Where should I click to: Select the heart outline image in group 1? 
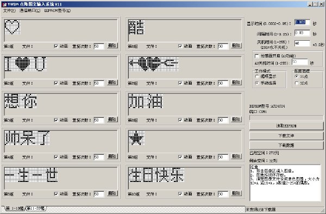12,27
